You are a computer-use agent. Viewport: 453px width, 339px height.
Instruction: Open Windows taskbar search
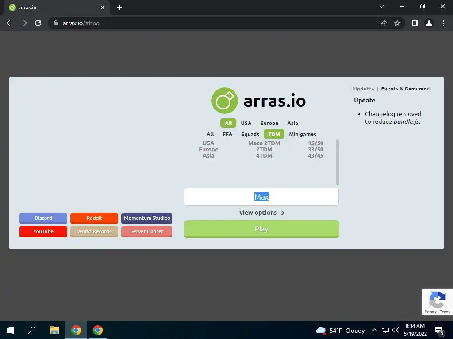coord(32,330)
